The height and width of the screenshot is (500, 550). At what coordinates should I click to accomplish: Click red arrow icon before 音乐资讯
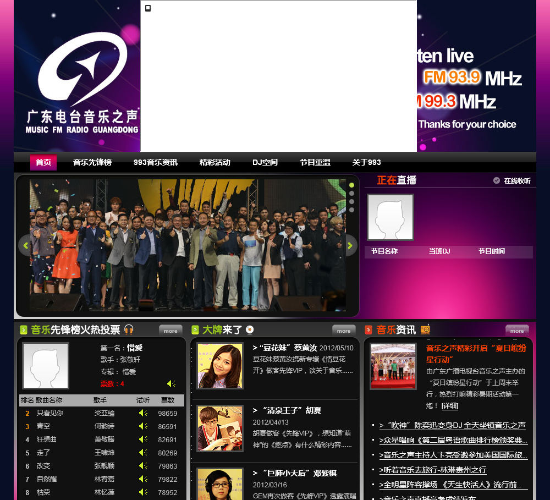369,330
